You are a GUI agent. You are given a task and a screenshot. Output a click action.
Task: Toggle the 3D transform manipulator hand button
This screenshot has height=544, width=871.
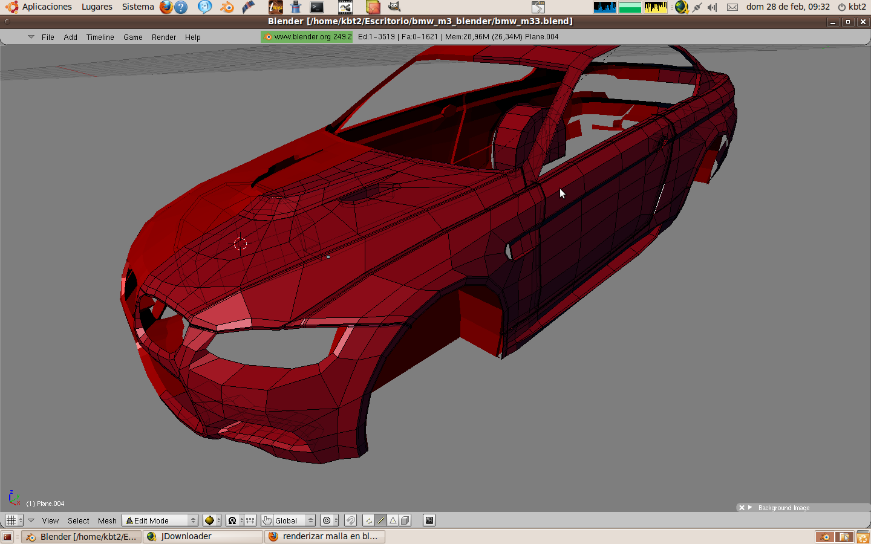[267, 520]
